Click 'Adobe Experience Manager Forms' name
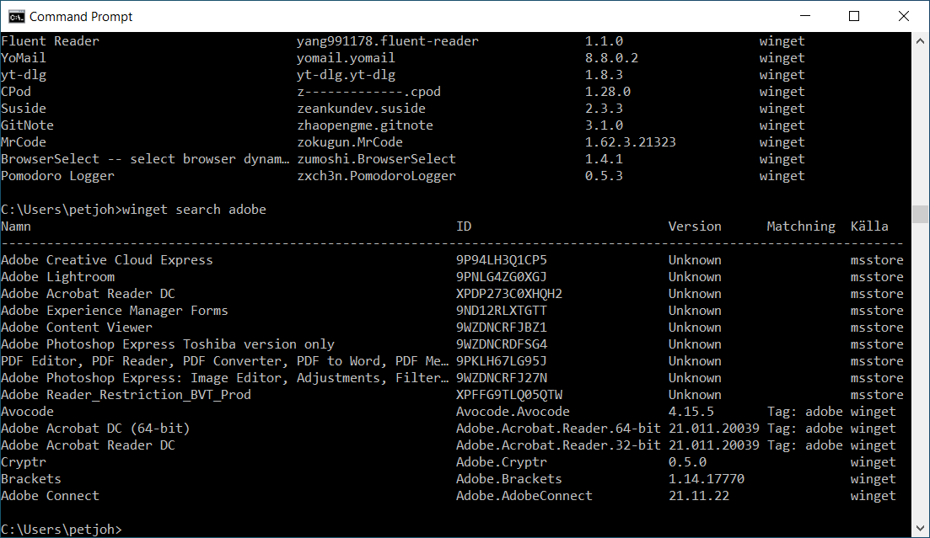930x538 pixels. (115, 311)
